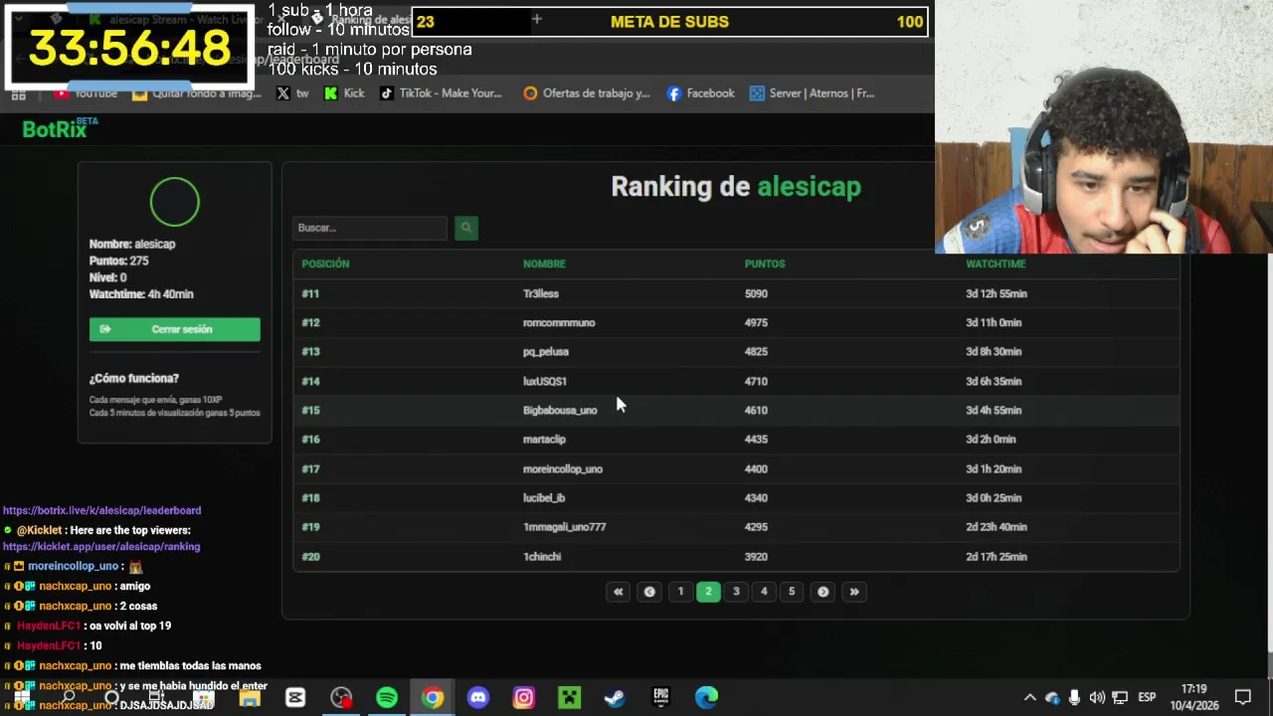Screen dimensions: 1273x716
Task: Switch the ESP keyboard language
Action: coord(1147,697)
